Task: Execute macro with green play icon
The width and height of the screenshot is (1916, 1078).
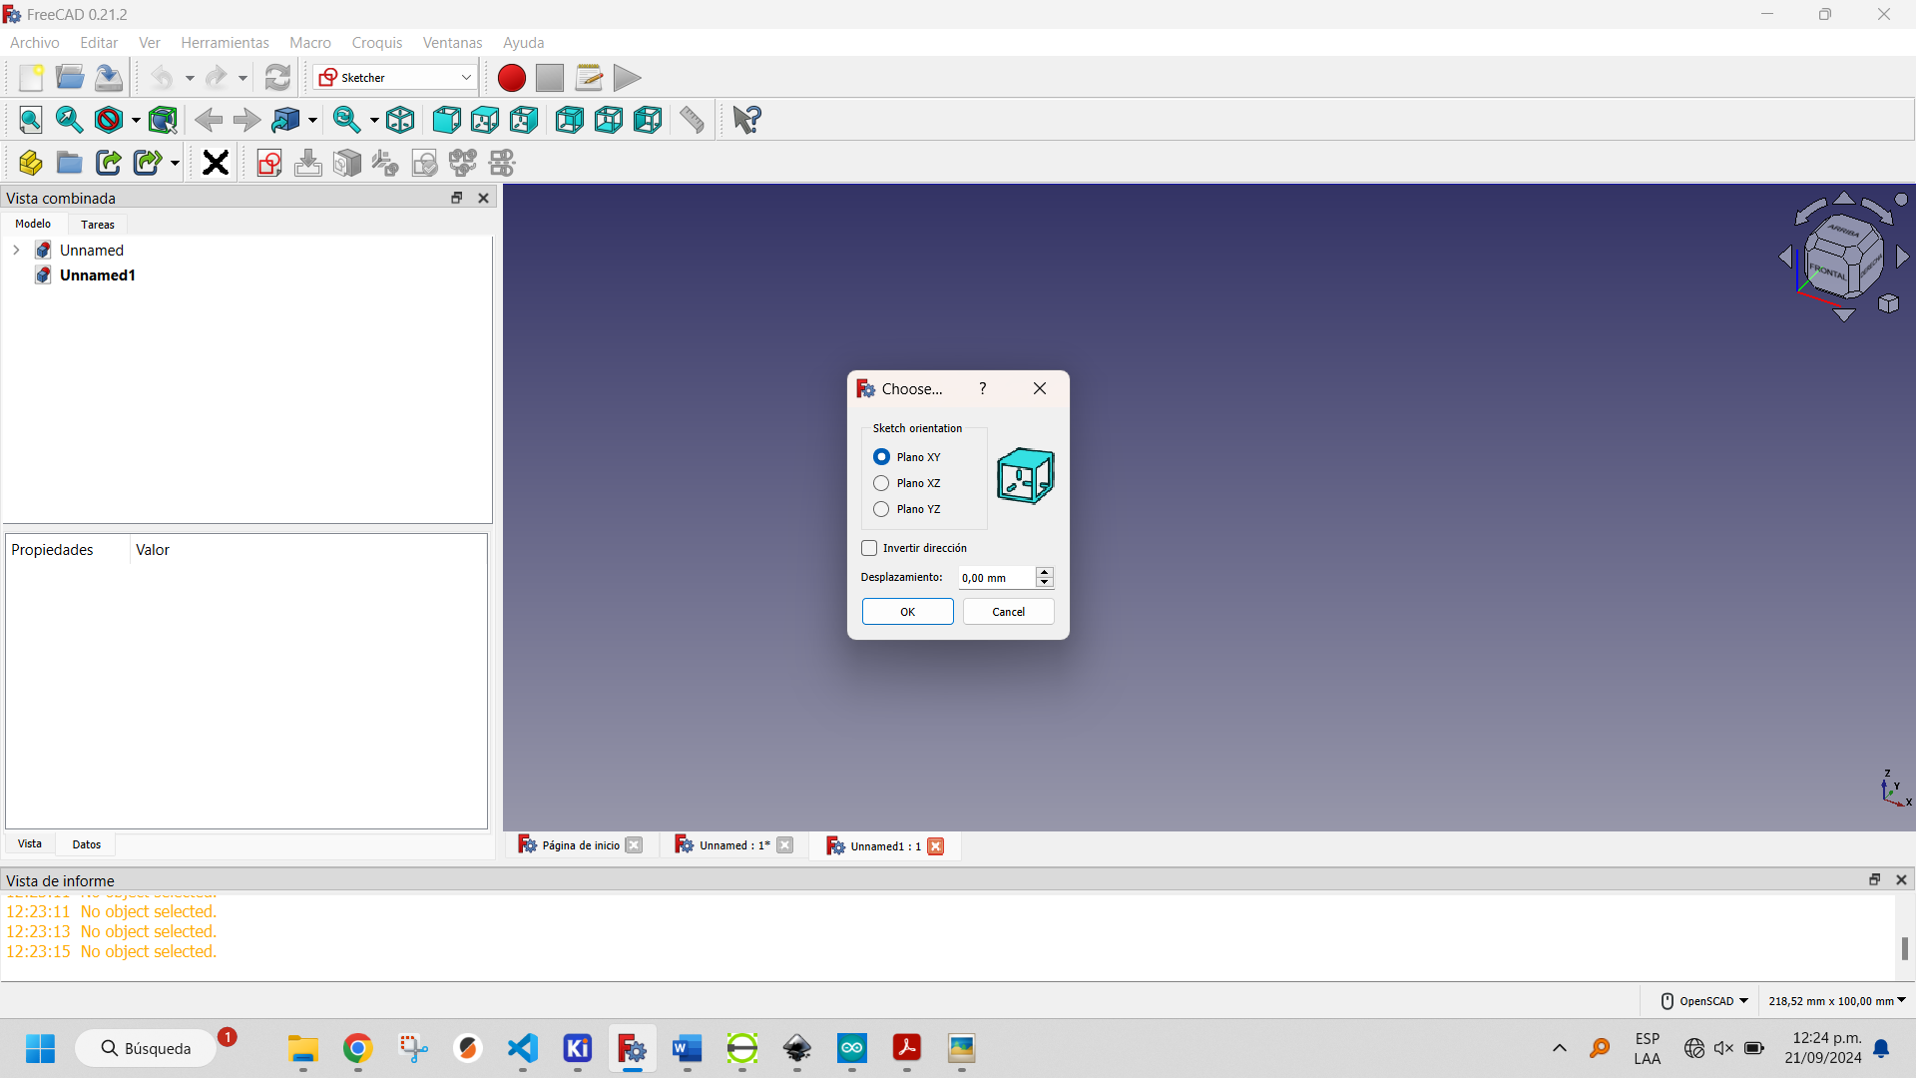Action: (x=627, y=78)
